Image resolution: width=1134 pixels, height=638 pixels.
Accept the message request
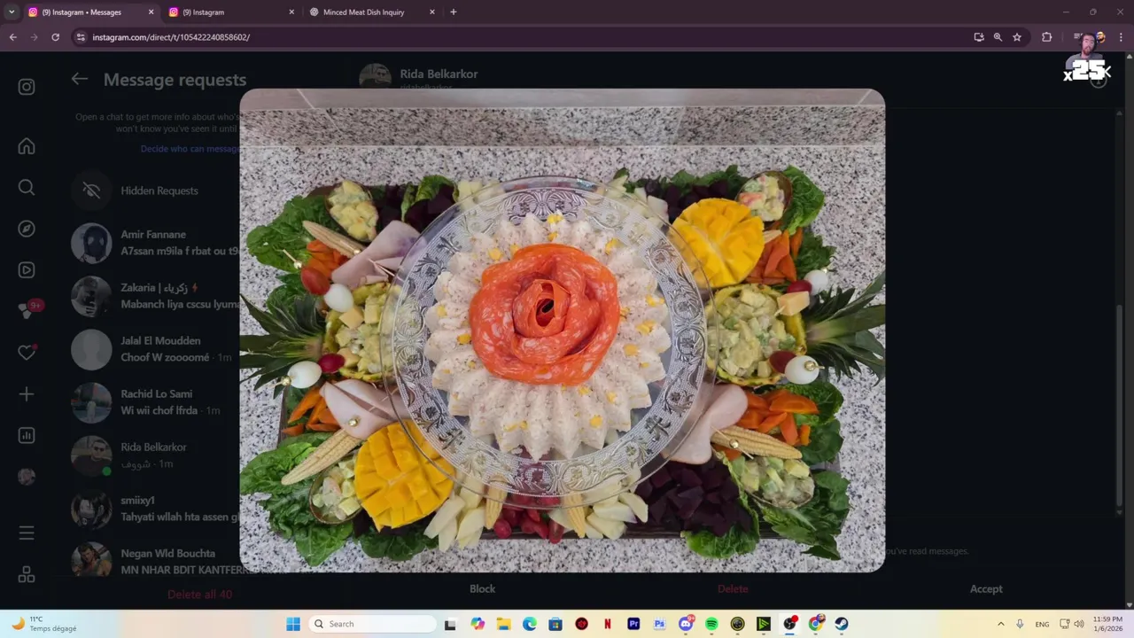[986, 588]
